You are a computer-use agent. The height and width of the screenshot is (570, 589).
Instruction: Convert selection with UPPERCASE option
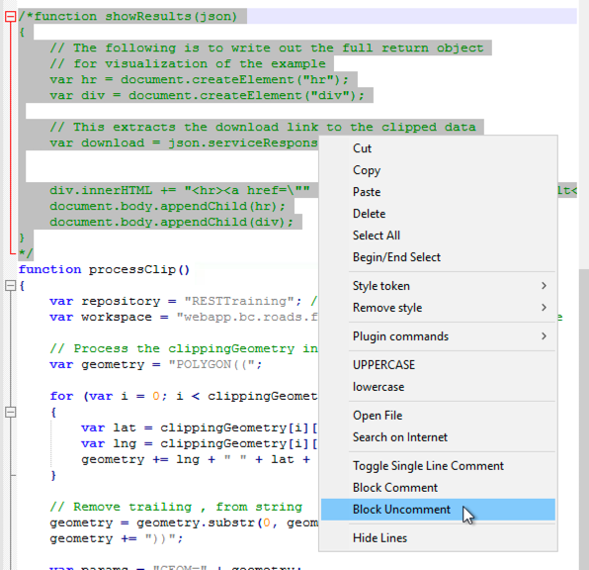(x=438, y=365)
